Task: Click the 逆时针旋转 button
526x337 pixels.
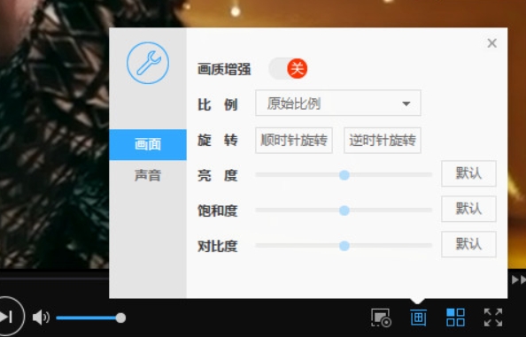Action: (x=383, y=141)
